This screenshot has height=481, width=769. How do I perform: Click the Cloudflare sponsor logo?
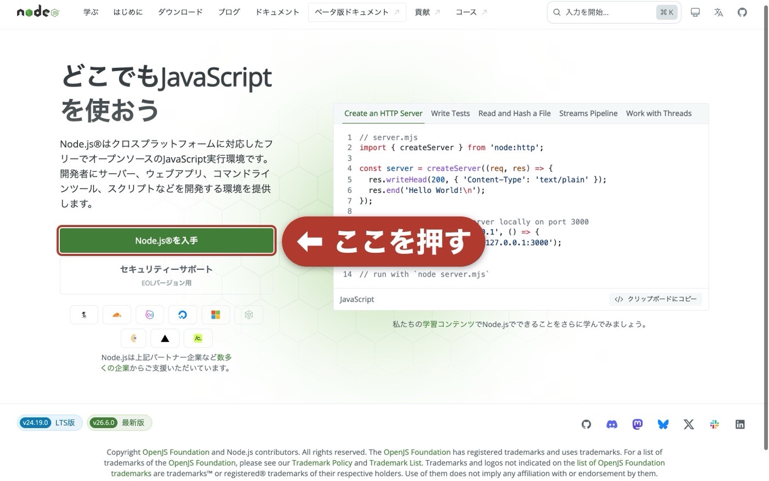pos(117,315)
